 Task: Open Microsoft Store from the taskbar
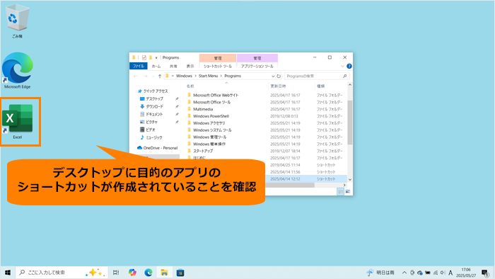(180, 273)
